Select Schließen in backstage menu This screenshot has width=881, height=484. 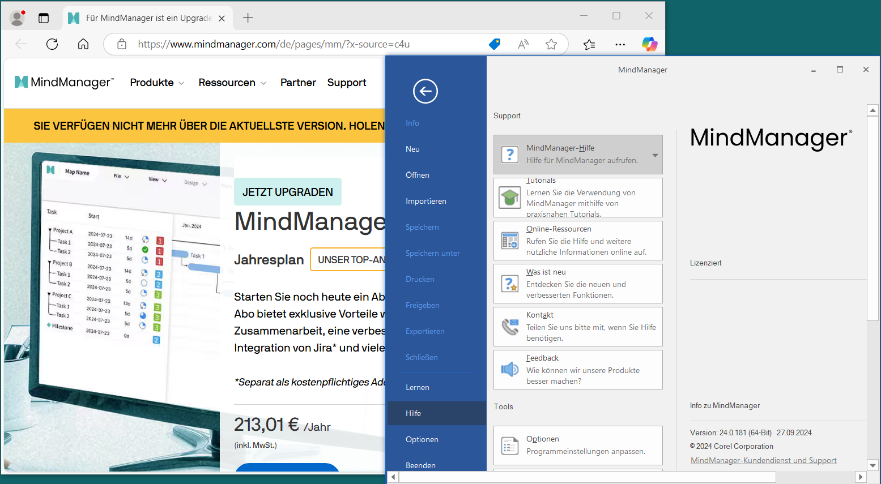point(422,357)
